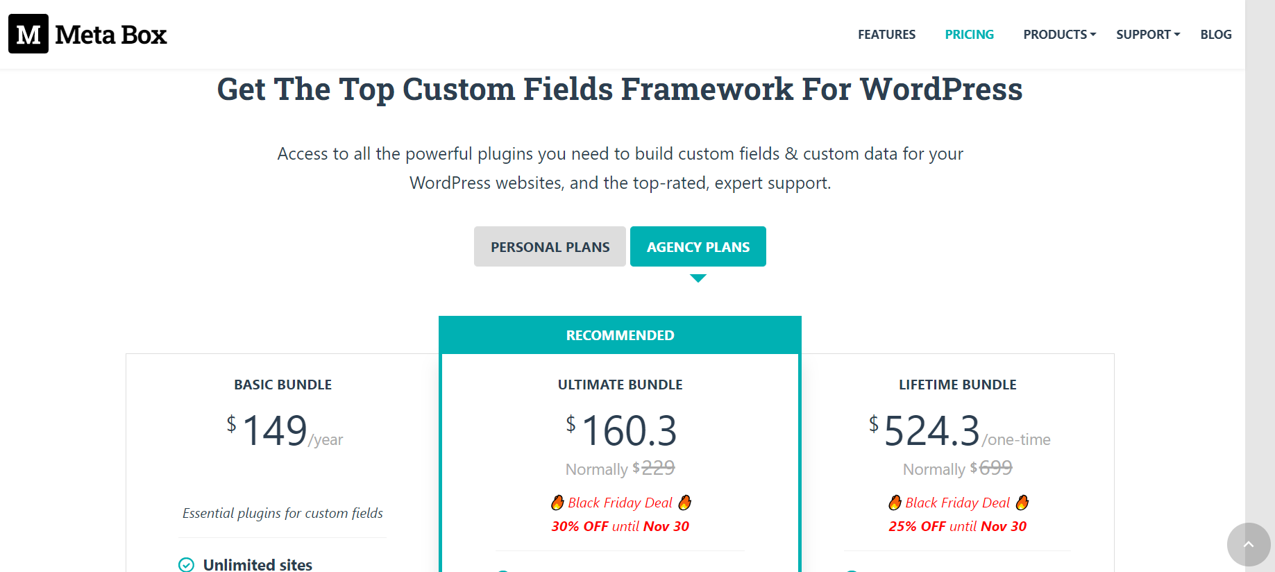Click the Normally $699 strikethrough price

(x=957, y=469)
